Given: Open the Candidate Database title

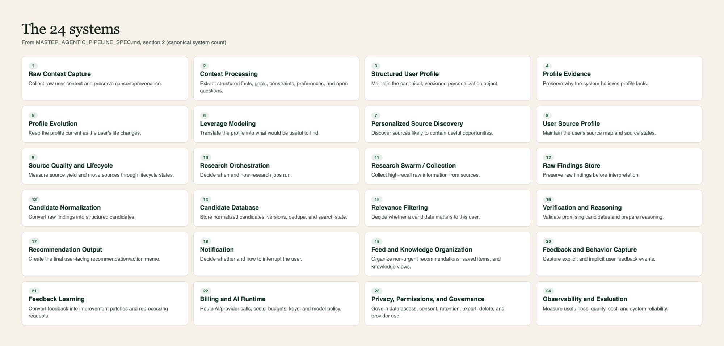Looking at the screenshot, I should tap(230, 207).
